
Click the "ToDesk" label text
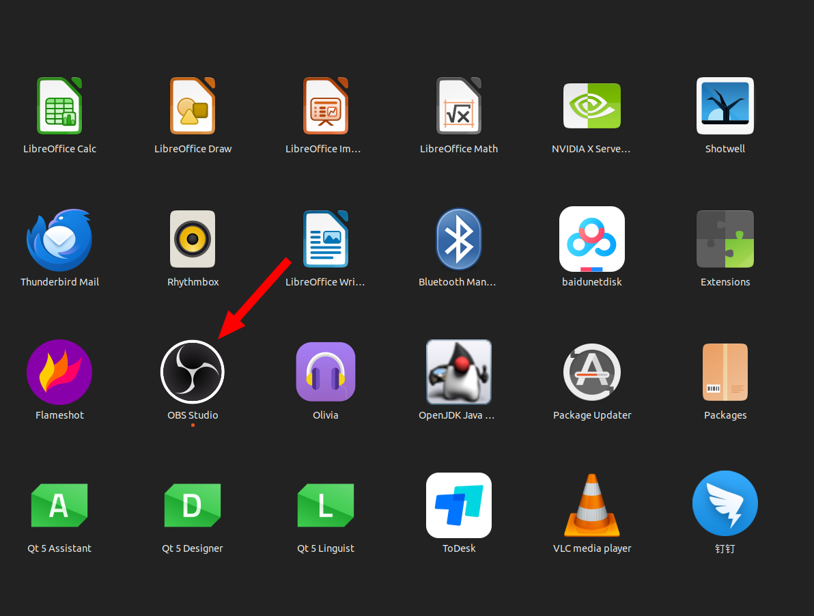(x=459, y=548)
